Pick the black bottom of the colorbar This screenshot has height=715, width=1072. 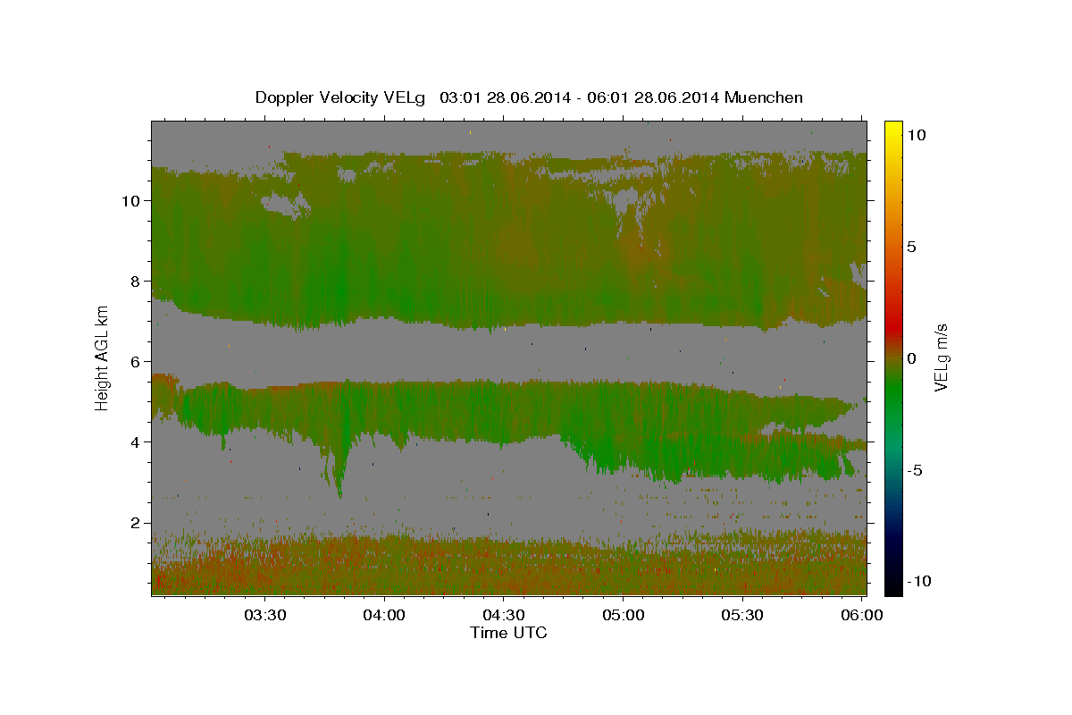pos(893,586)
